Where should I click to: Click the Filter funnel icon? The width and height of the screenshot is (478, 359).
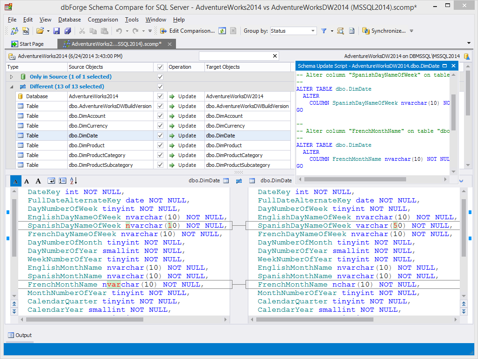[324, 31]
